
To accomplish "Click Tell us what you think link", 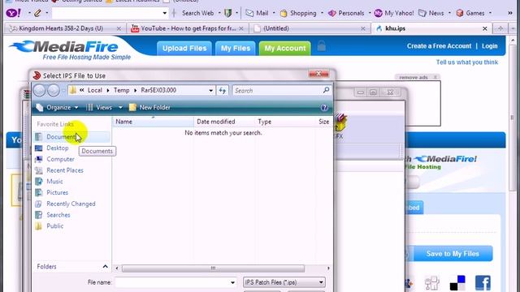I will click(467, 62).
